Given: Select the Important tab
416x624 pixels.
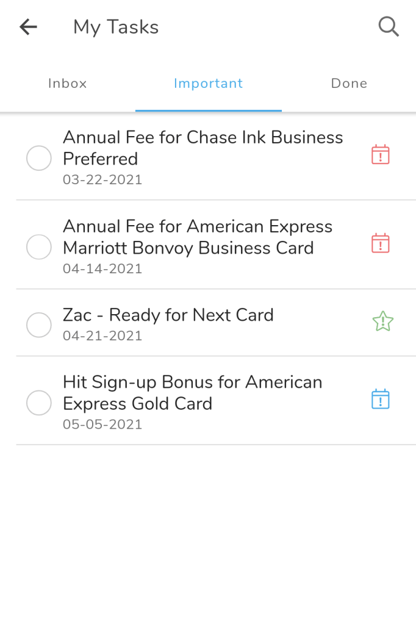Looking at the screenshot, I should point(208,84).
